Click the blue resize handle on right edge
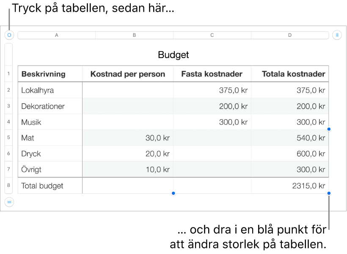 click(x=329, y=129)
